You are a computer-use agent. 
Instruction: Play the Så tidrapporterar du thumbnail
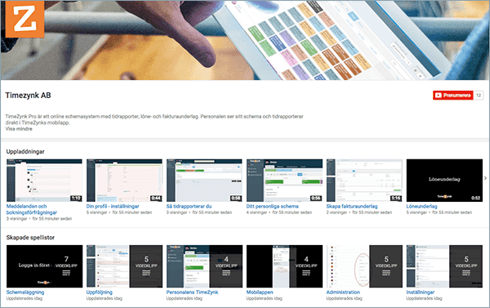click(x=204, y=181)
